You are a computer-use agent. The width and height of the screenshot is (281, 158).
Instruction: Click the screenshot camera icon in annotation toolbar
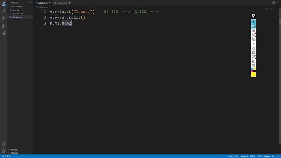(253, 61)
